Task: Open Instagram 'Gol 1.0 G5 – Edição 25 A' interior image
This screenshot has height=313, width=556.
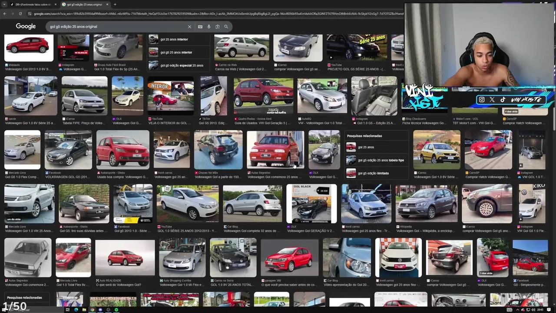Action: tap(374, 96)
